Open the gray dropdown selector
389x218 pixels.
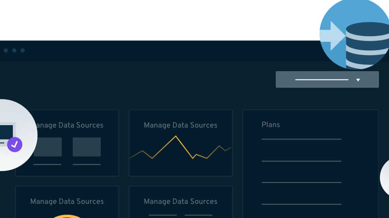click(327, 79)
